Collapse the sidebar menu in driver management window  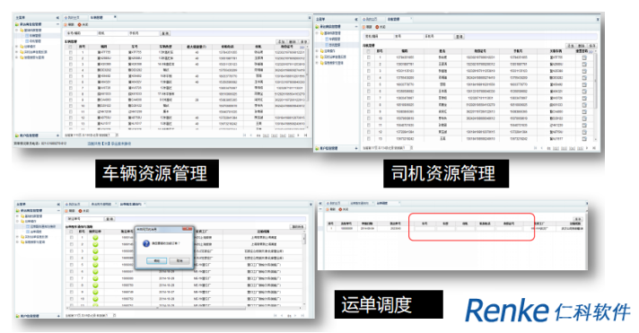point(355,20)
